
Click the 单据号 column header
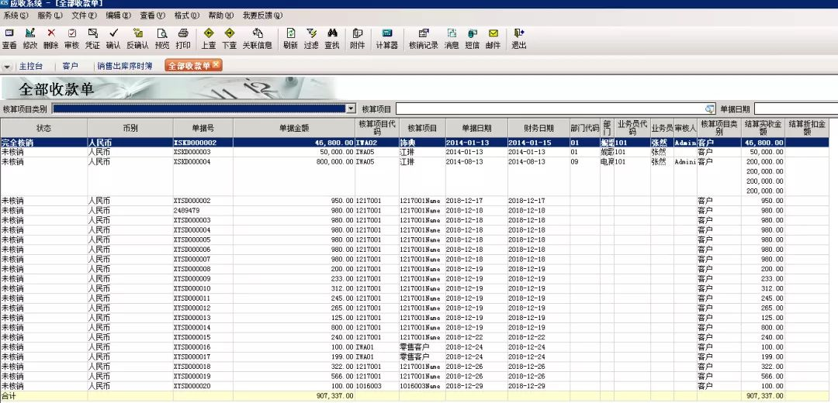coord(203,128)
